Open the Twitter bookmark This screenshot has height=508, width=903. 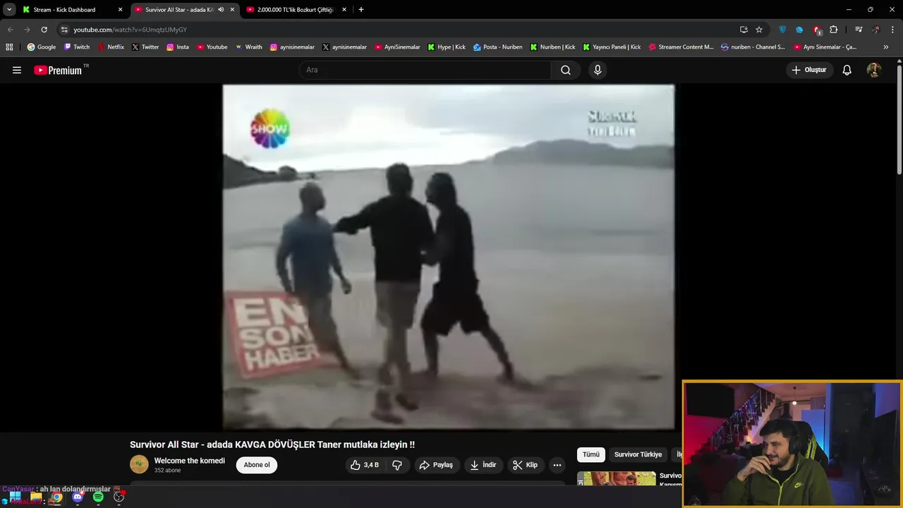[x=145, y=47]
